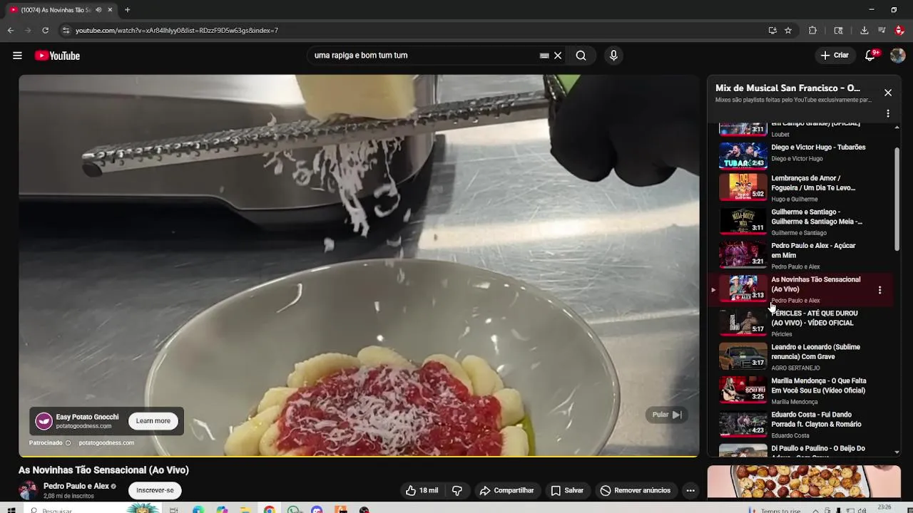Open Chrome downloads icon

pos(864,31)
